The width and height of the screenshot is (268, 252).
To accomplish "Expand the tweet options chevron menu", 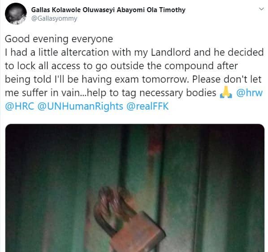I will pos(261,9).
